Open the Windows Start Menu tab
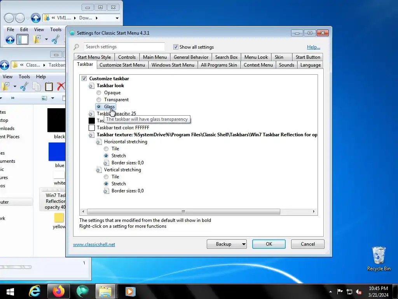398x299 pixels. click(x=173, y=65)
